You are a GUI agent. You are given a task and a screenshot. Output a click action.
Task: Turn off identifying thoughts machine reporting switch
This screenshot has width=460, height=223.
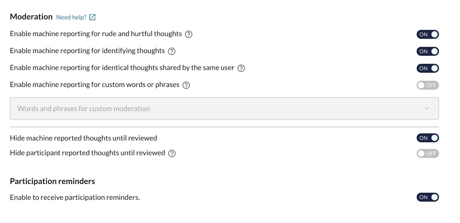[428, 51]
